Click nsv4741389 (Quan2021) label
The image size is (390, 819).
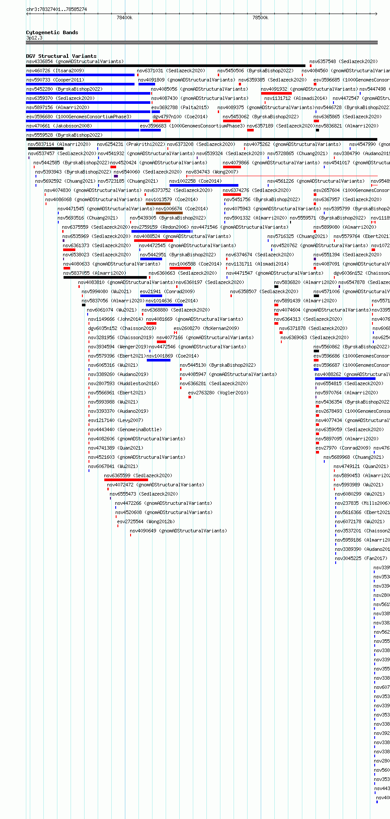pyautogui.click(x=116, y=448)
